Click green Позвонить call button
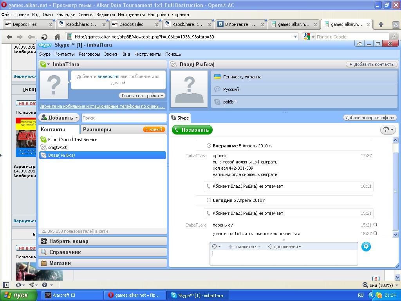 point(192,130)
